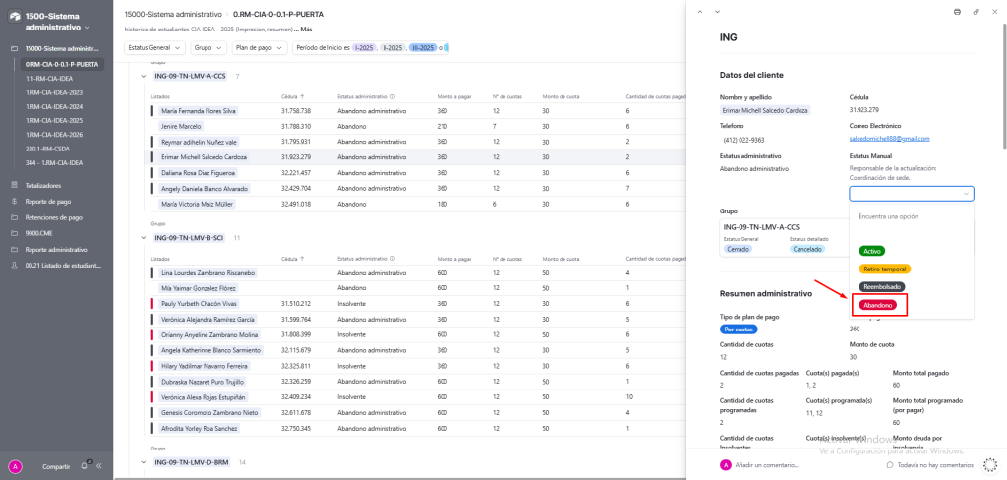Go to previous record with up chevron

700,12
